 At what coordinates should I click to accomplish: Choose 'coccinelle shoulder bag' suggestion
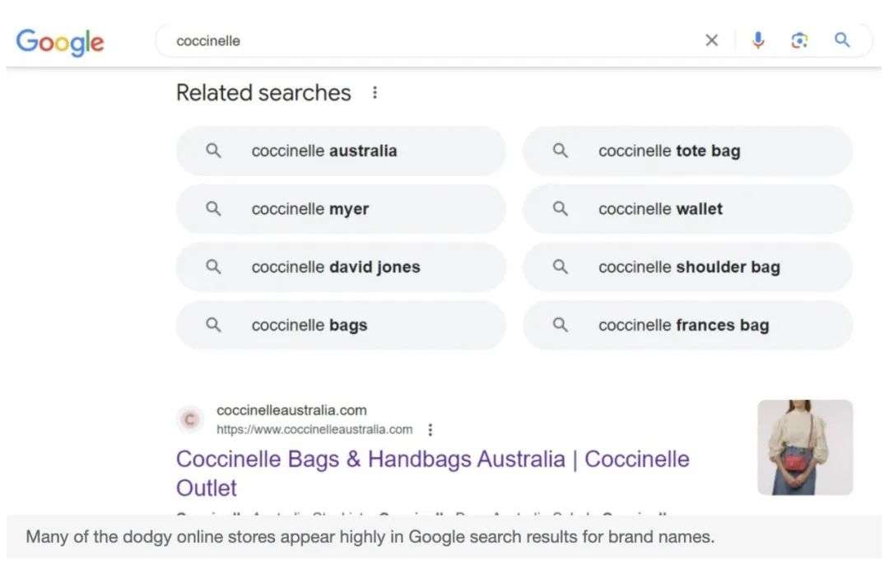(687, 268)
